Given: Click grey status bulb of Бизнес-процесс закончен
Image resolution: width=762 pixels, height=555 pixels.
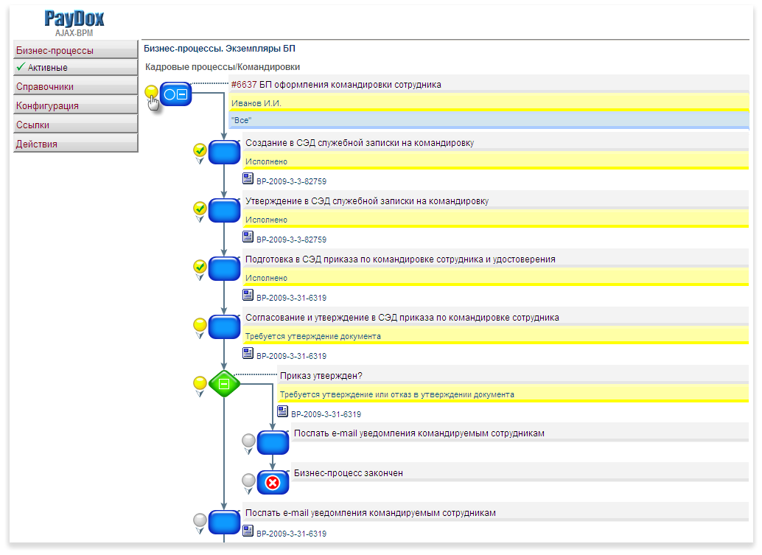Looking at the screenshot, I should (x=248, y=480).
